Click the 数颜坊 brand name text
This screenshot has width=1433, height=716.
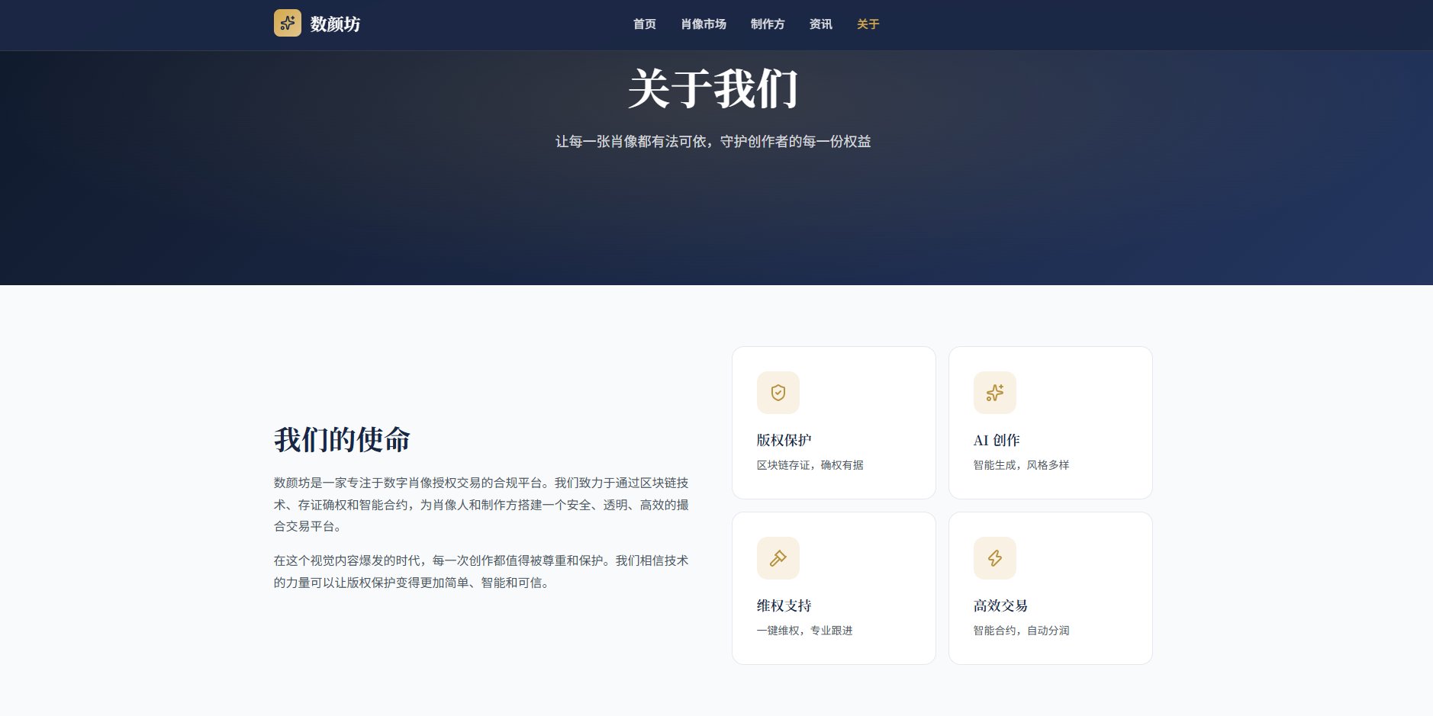(x=335, y=24)
